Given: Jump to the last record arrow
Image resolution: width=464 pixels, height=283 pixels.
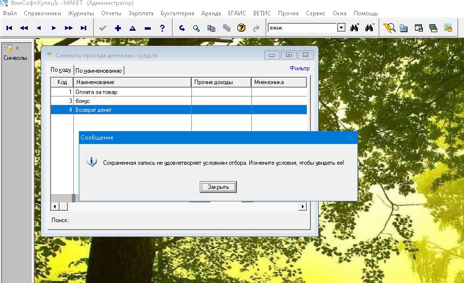Looking at the screenshot, I should coord(83,28).
